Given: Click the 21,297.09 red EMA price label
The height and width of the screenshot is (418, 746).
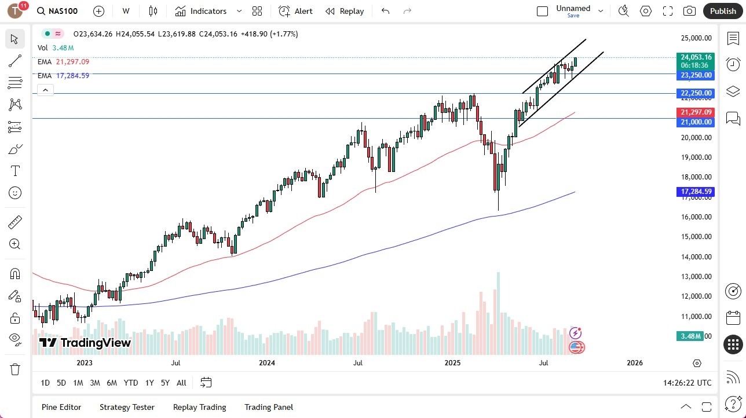Looking at the screenshot, I should coord(695,112).
